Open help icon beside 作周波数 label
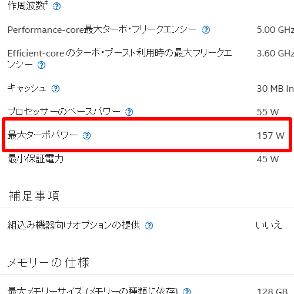The height and width of the screenshot is (294, 294). pyautogui.click(x=56, y=6)
